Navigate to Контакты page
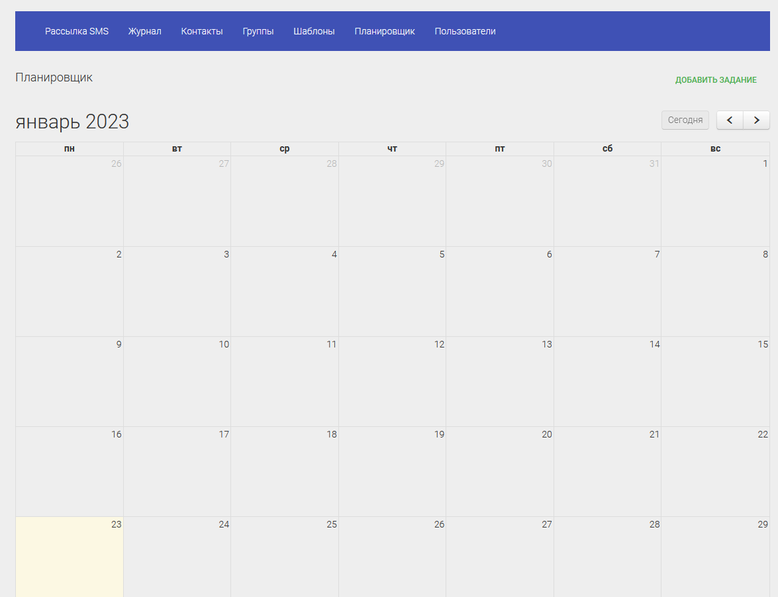The image size is (778, 597). point(202,31)
